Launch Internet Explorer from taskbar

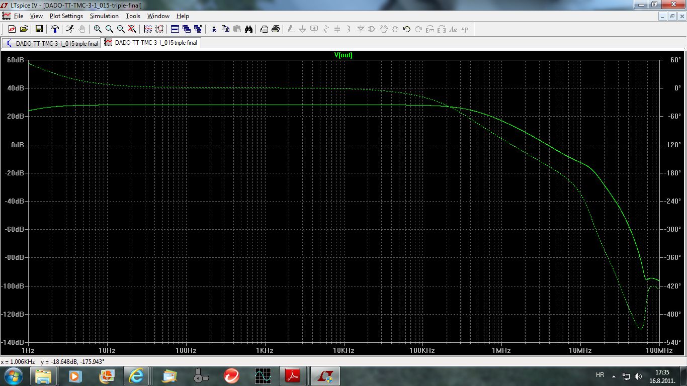136,375
